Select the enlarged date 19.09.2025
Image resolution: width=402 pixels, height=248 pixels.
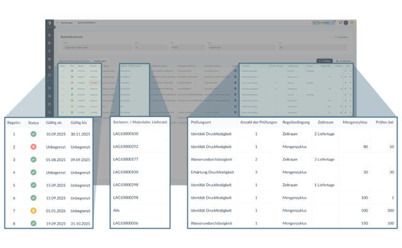click(x=56, y=223)
